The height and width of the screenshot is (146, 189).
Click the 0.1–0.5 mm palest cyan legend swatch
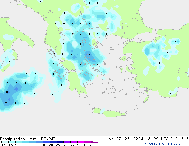pyautogui.click(x=5, y=142)
